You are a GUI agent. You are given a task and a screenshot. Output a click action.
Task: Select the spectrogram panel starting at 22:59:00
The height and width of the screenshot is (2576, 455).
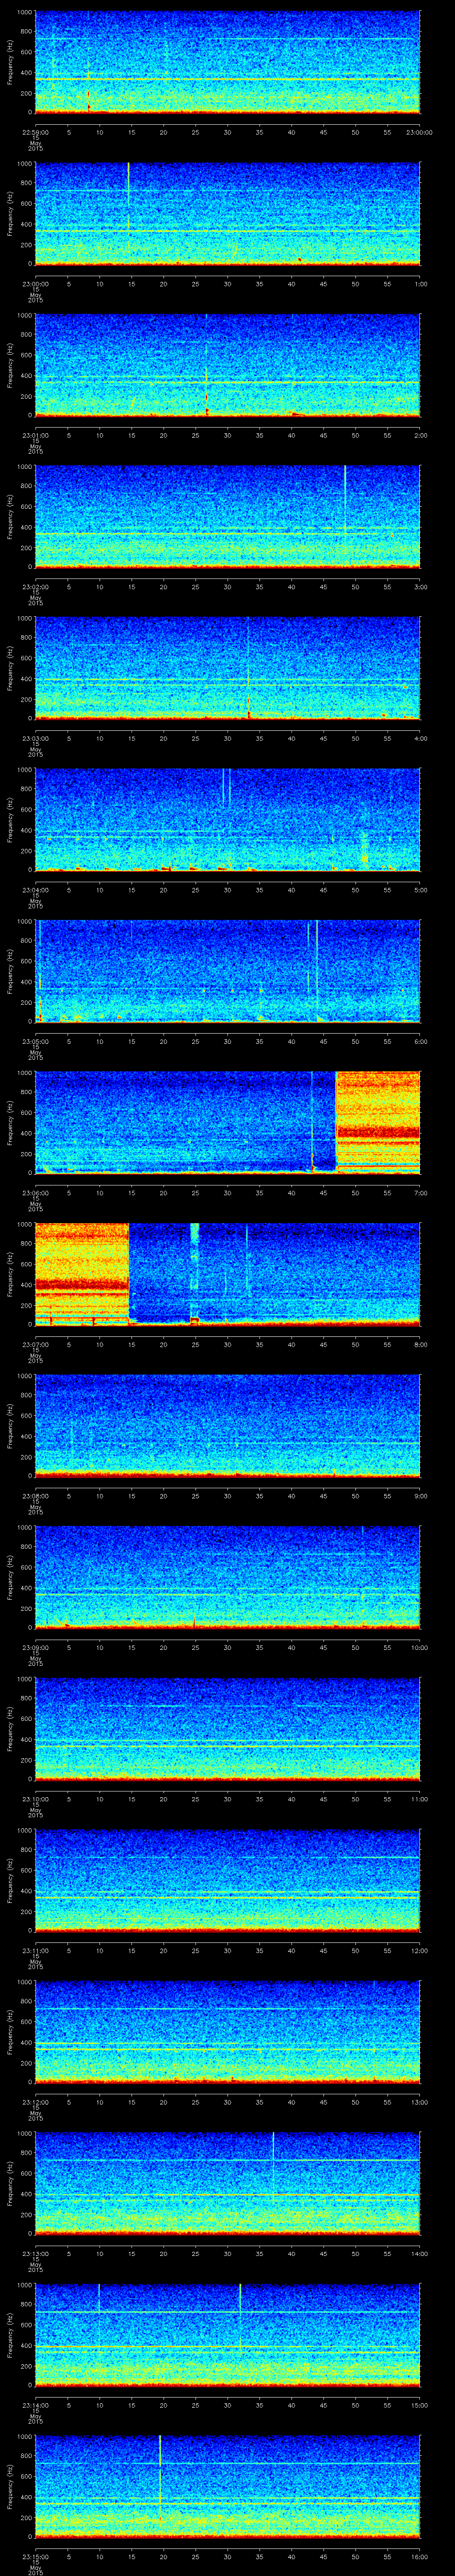[227, 62]
